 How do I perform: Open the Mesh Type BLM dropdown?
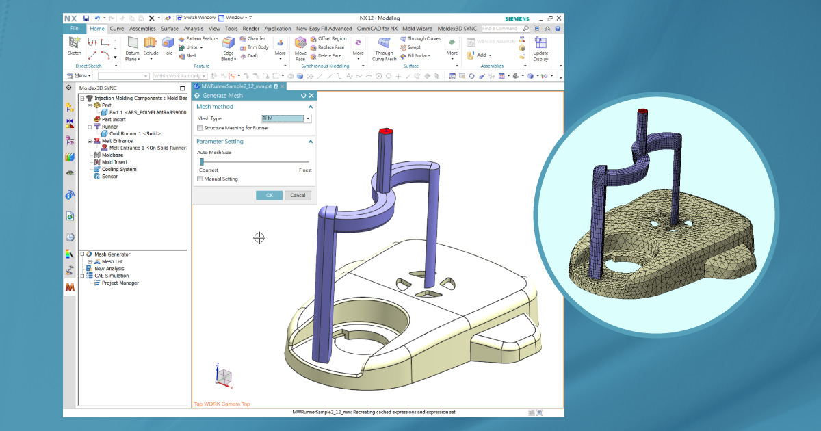(x=307, y=118)
